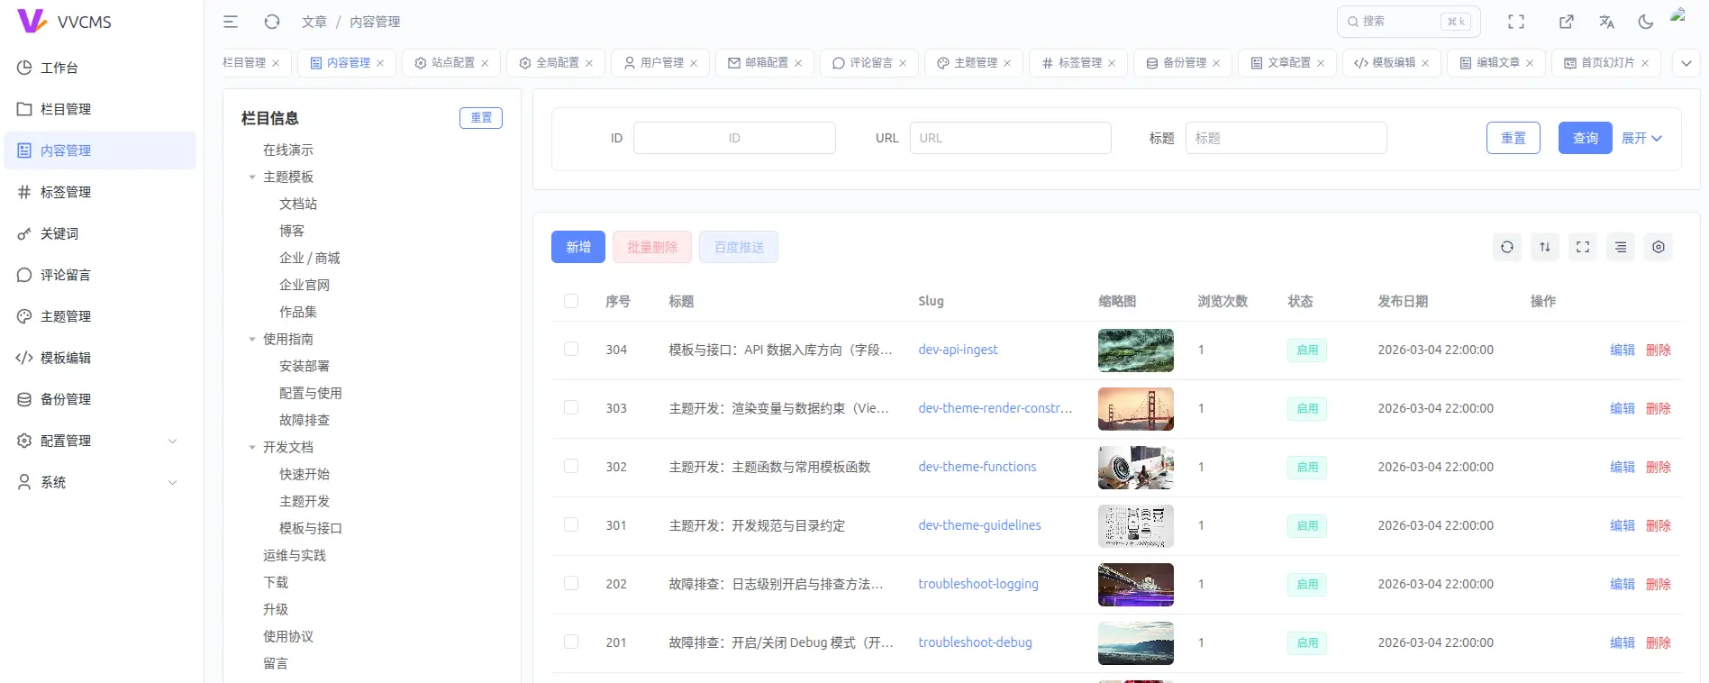Open table column settings icon

(x=1659, y=247)
